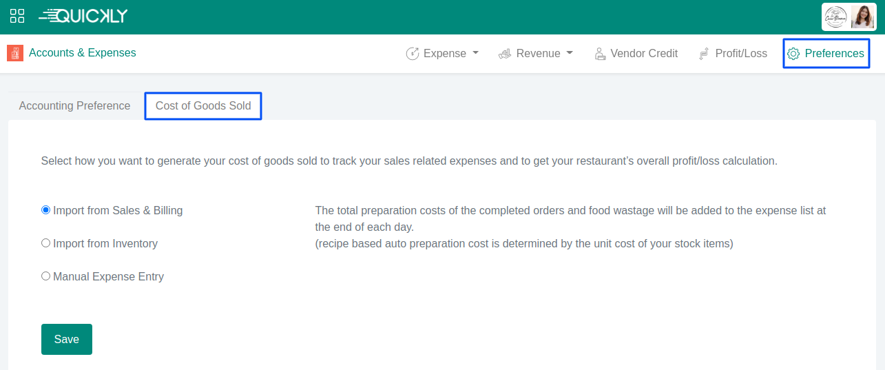Click the Preferences gear icon
The width and height of the screenshot is (885, 370).
(793, 54)
